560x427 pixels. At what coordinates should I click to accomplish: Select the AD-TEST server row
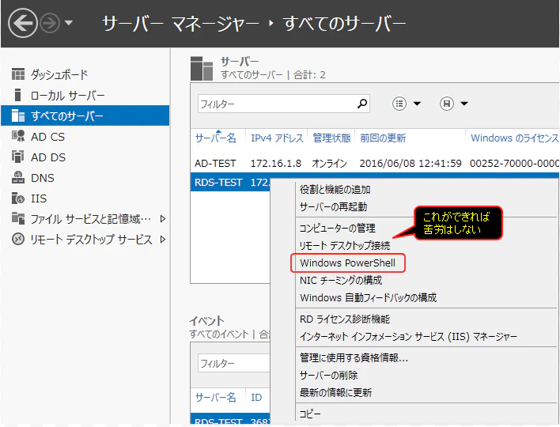[375, 164]
